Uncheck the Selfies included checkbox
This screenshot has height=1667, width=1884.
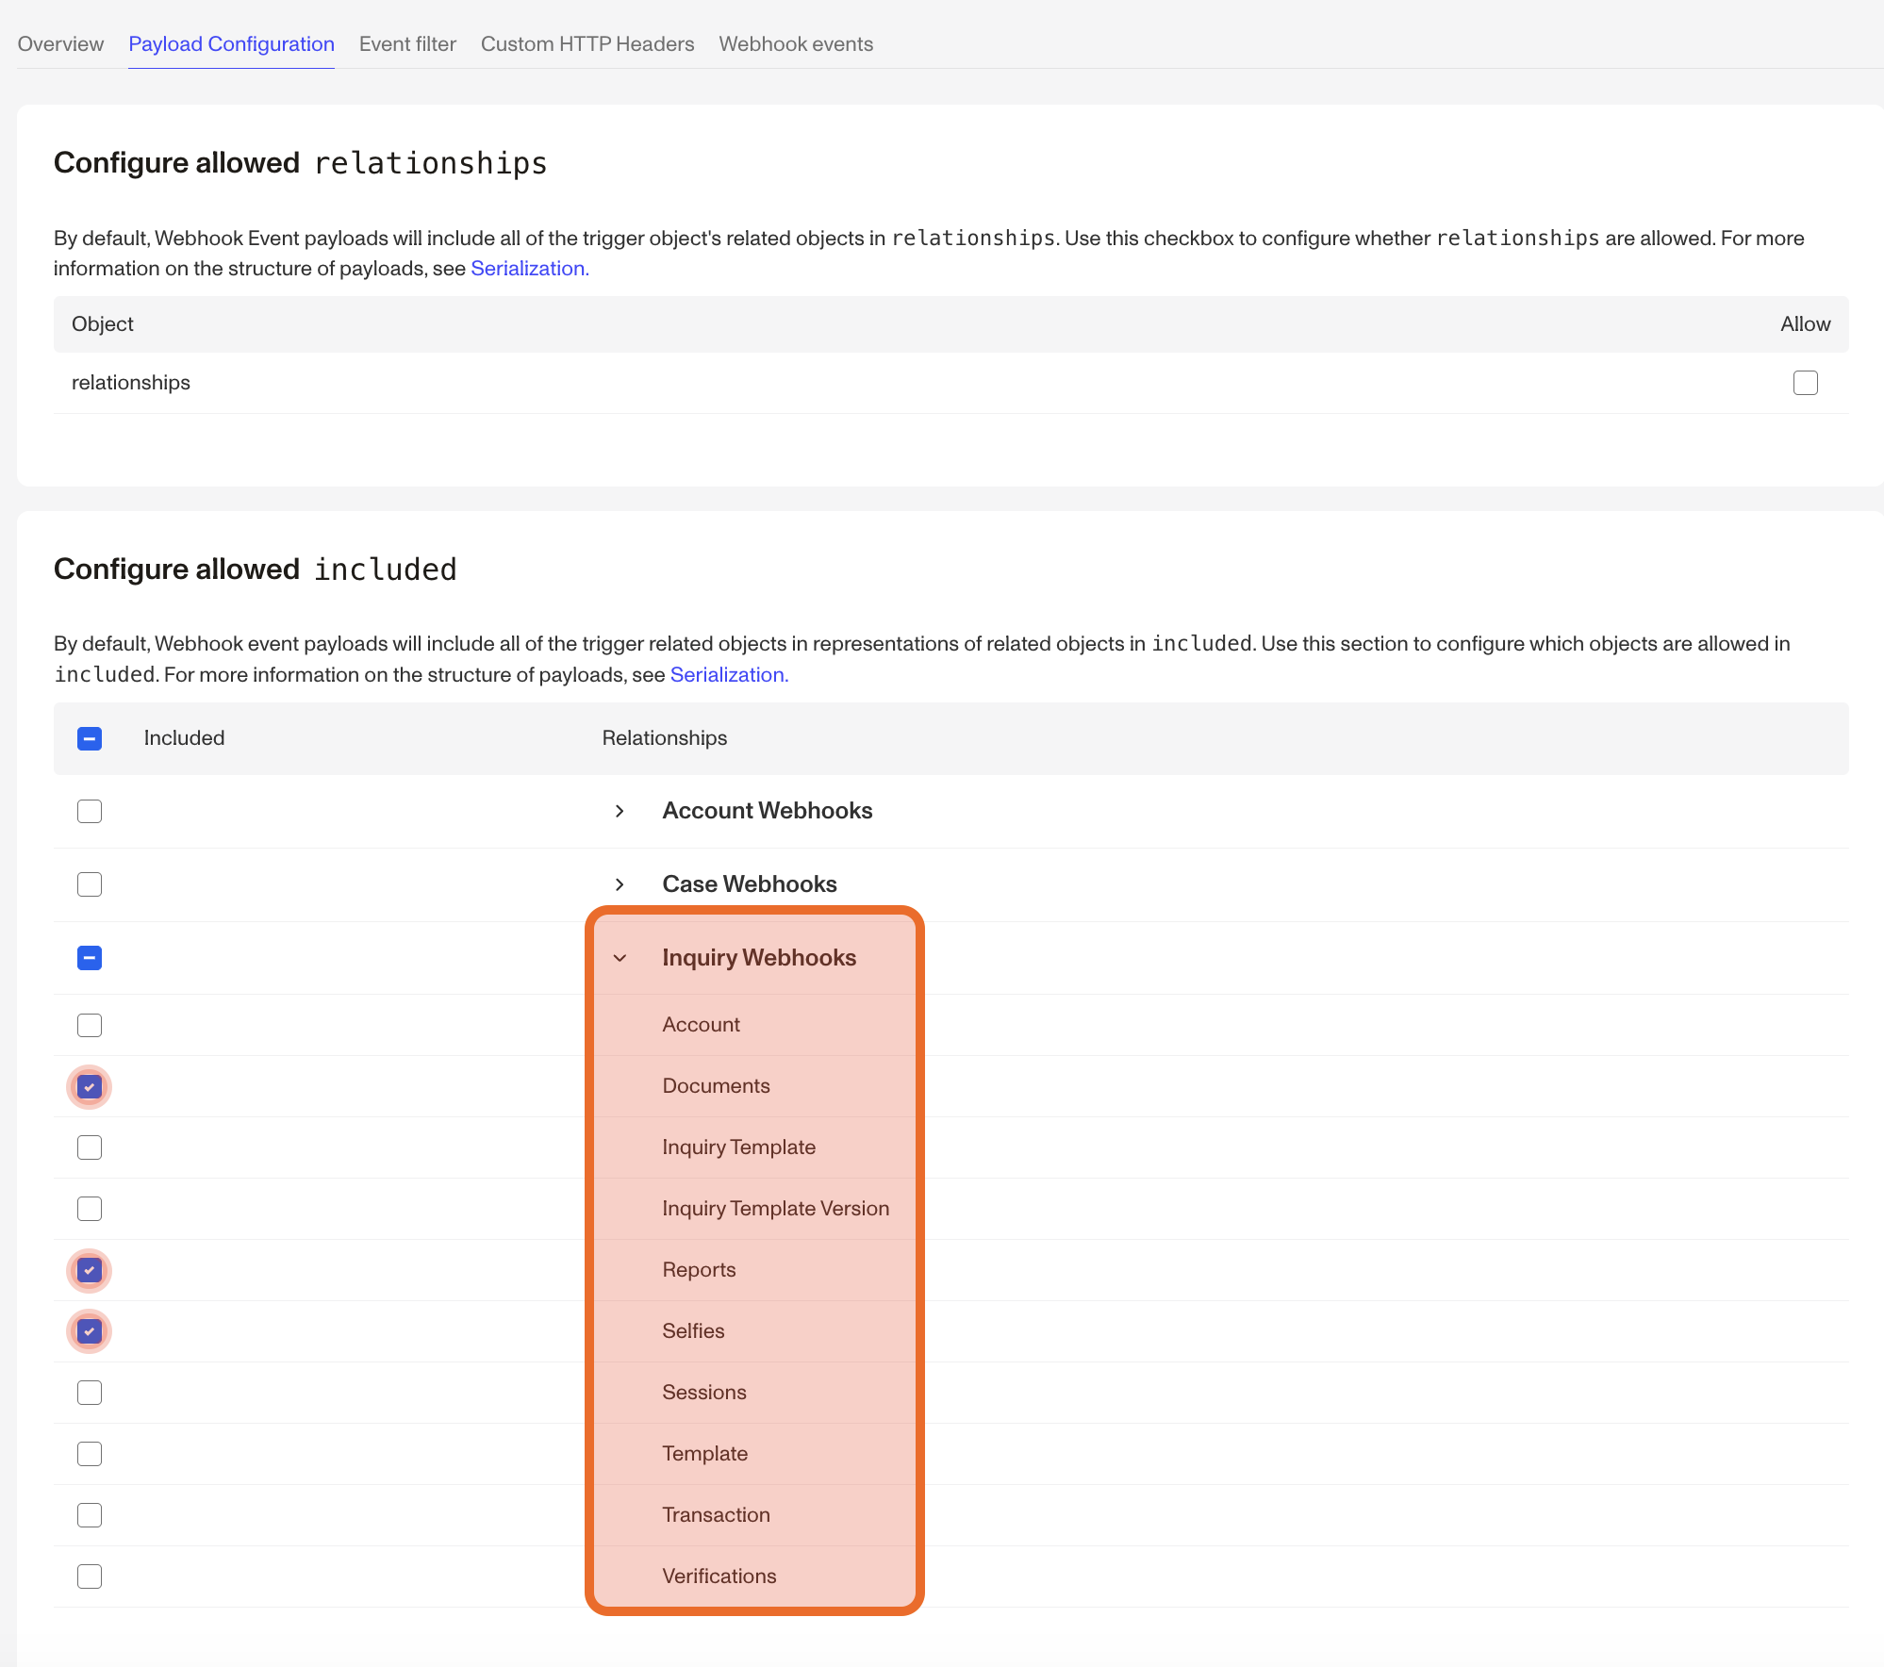point(89,1330)
